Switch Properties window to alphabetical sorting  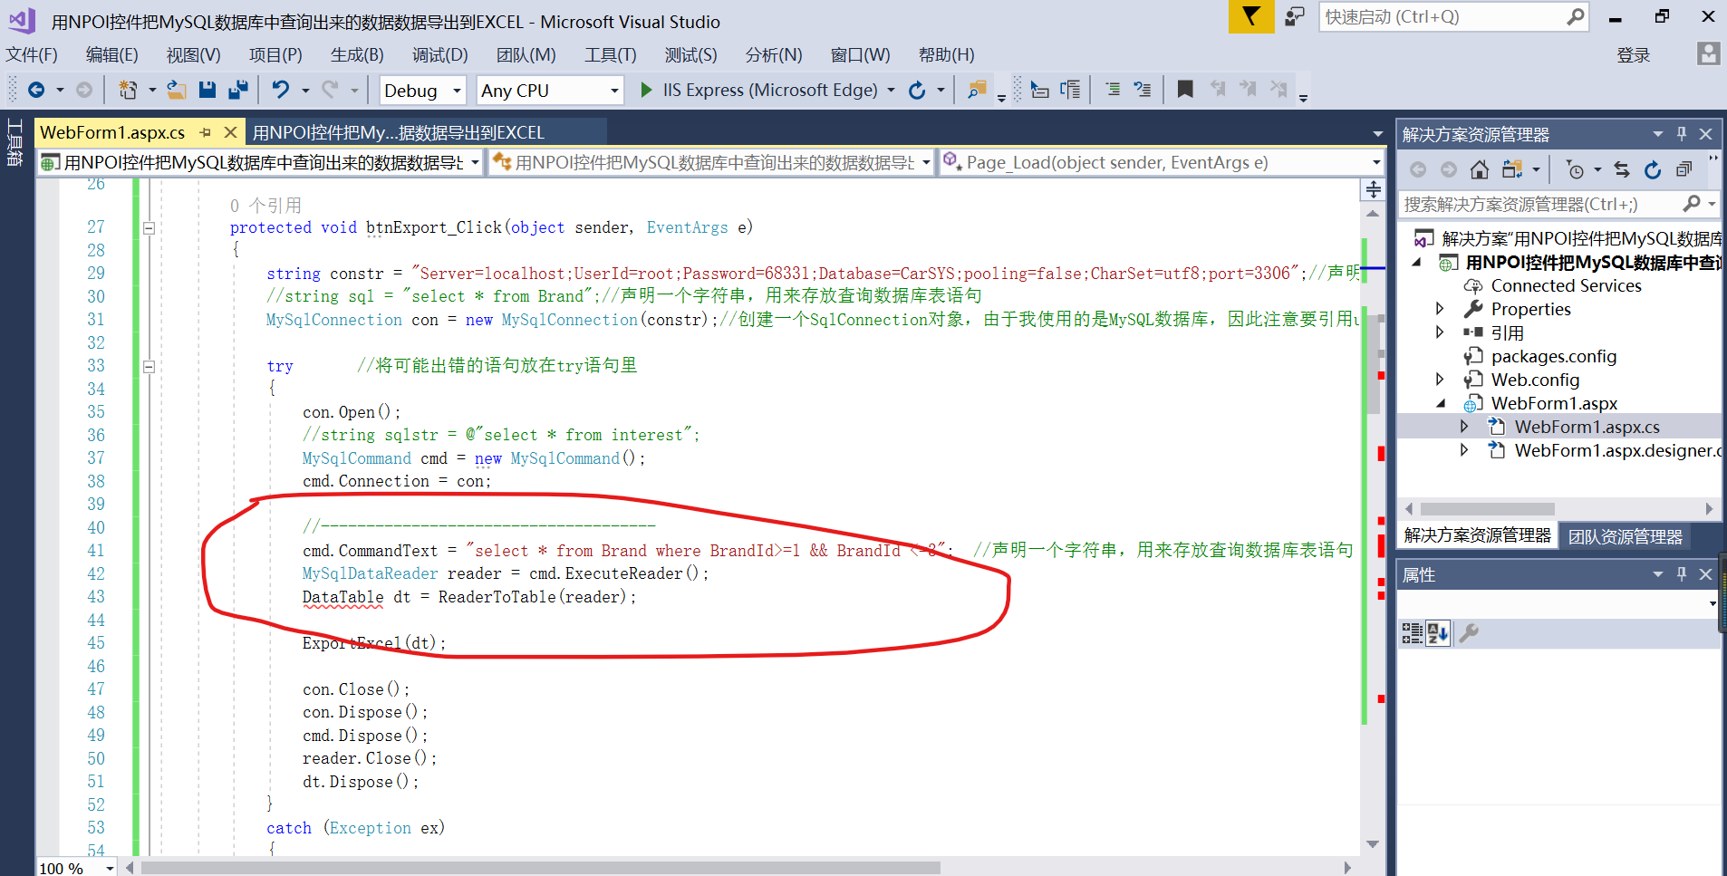(x=1438, y=633)
